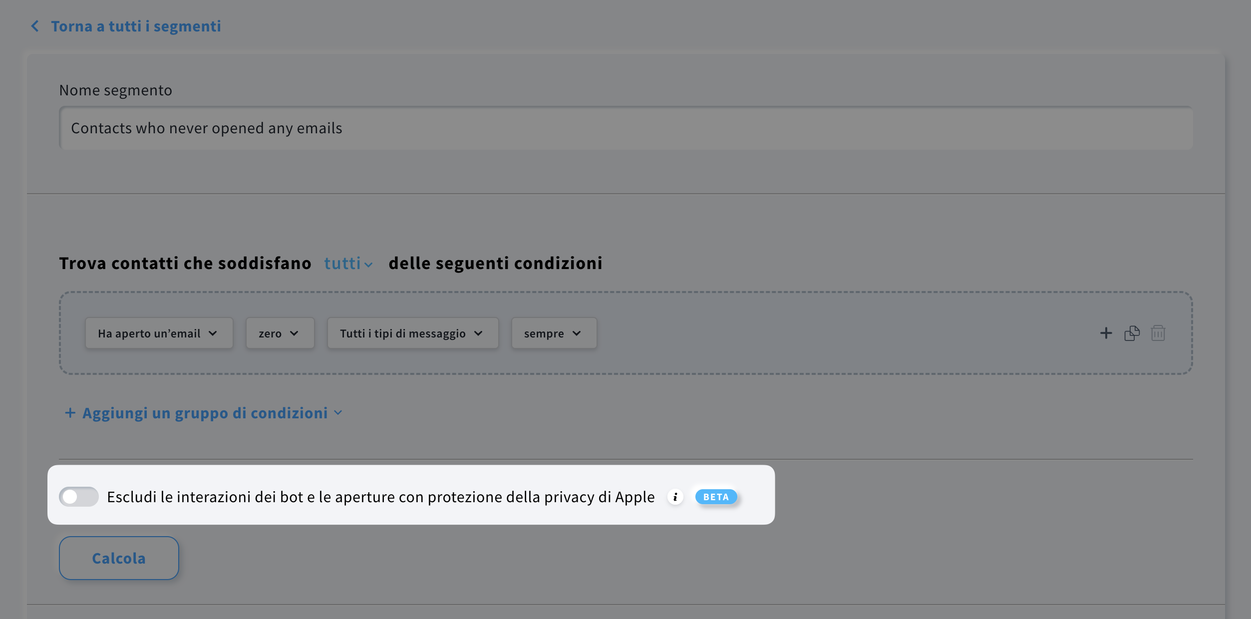
Task: Add a new condition with the plus icon
Action: 1106,333
